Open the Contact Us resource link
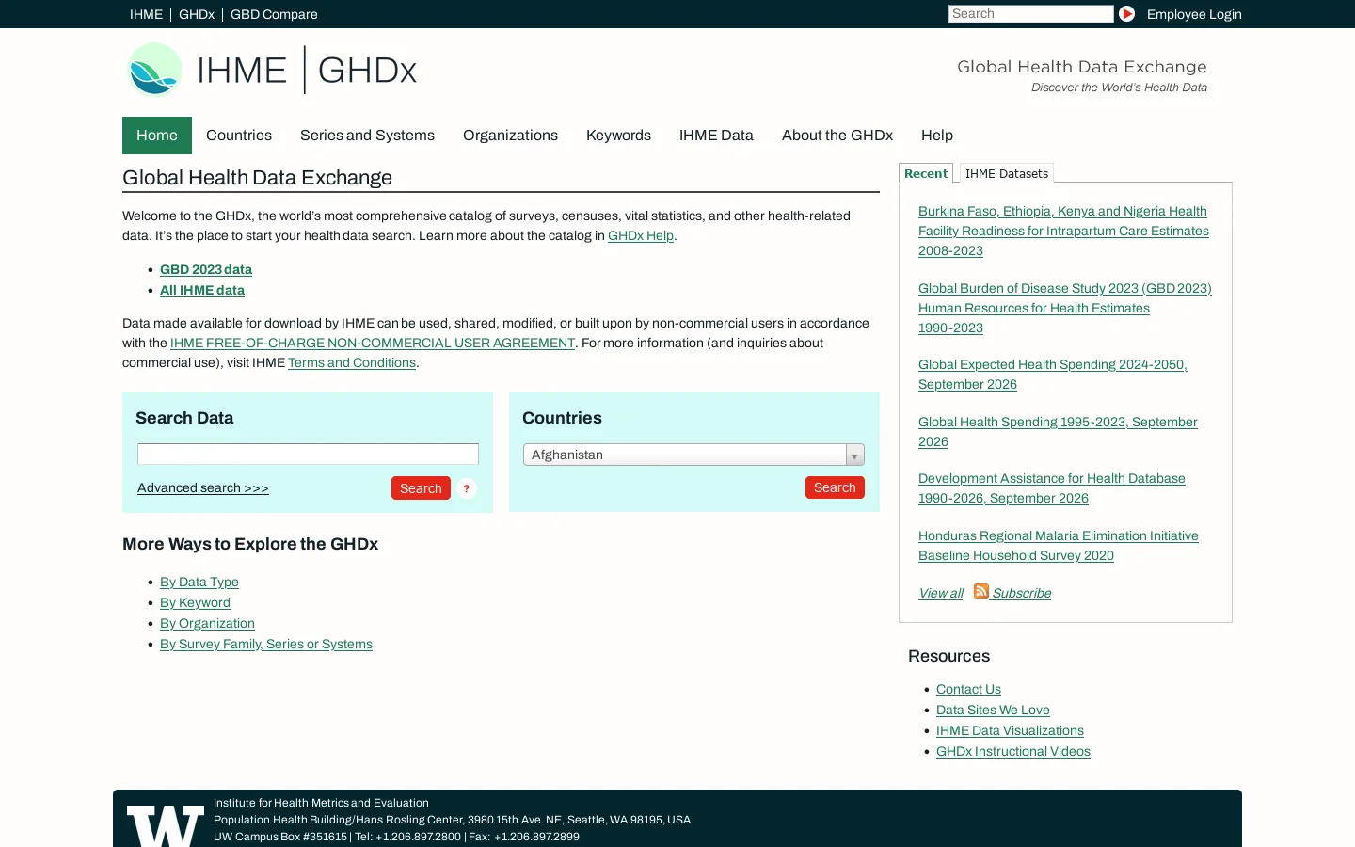 click(x=968, y=689)
